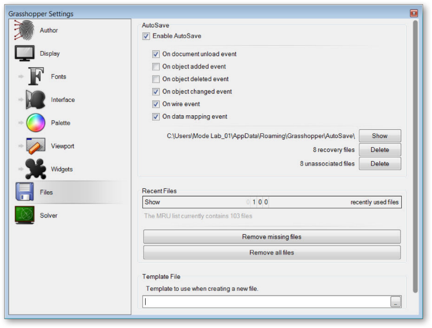The height and width of the screenshot is (328, 432).
Task: Click the Files floppy disk icon
Action: 25,192
